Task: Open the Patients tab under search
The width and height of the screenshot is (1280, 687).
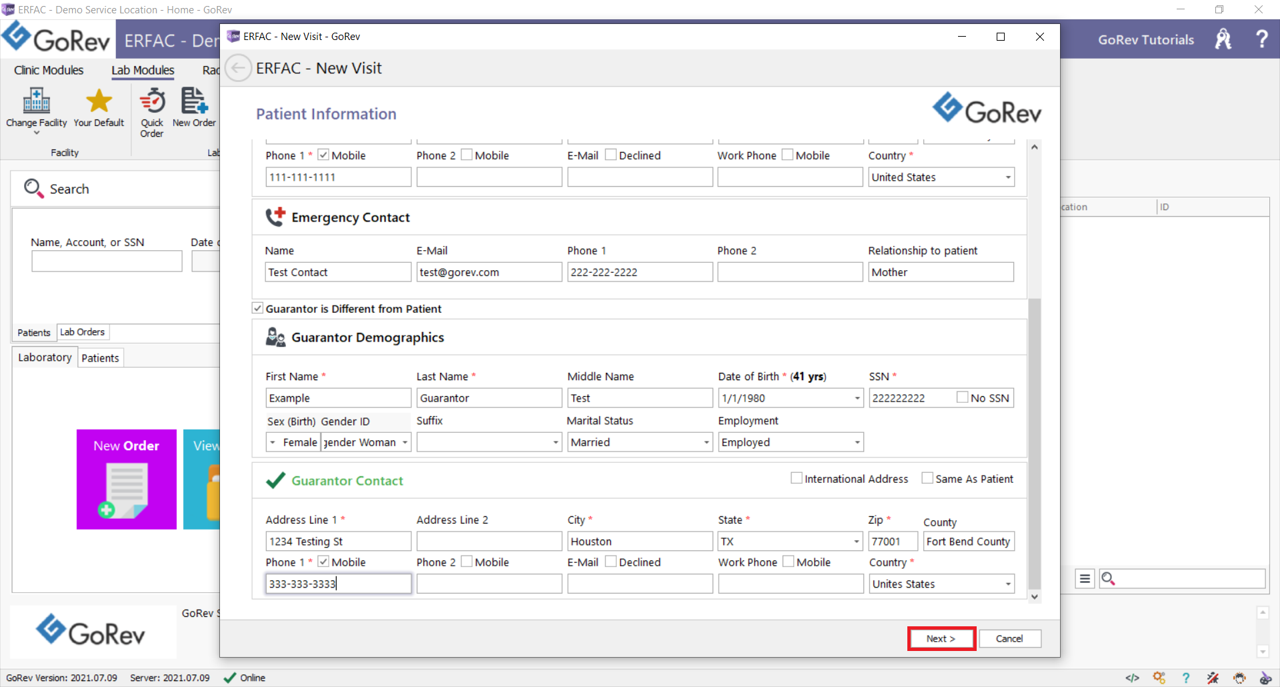Action: (34, 332)
